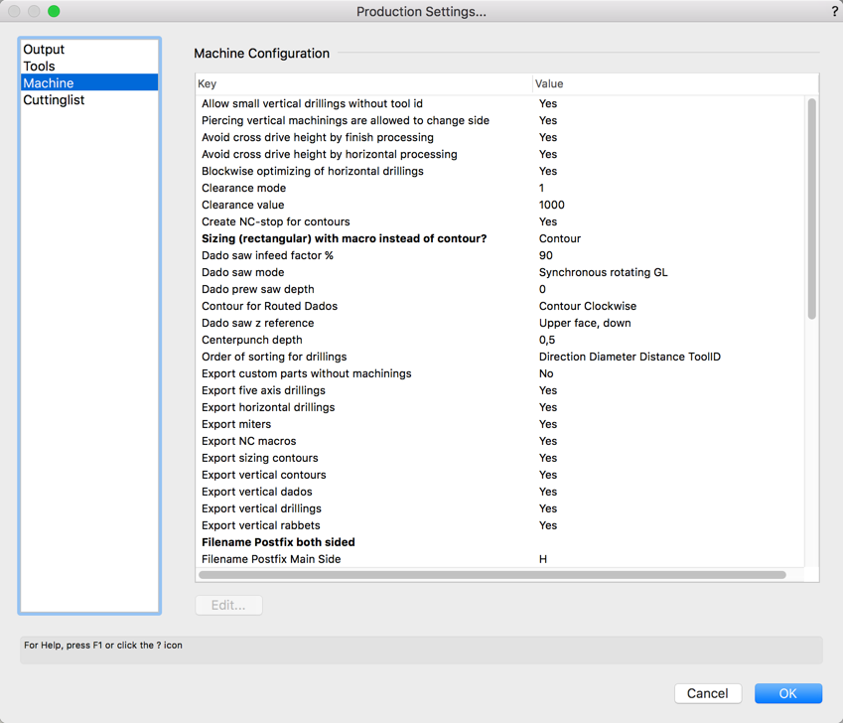Click the horizontal scrollbar at table bottom
The height and width of the screenshot is (723, 843).
(x=492, y=575)
